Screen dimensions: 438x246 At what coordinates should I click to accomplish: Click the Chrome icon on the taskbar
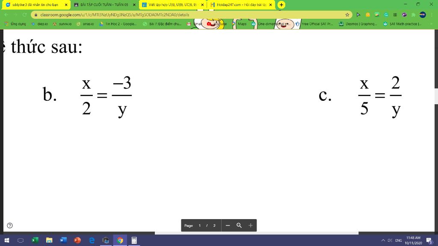tap(120, 240)
